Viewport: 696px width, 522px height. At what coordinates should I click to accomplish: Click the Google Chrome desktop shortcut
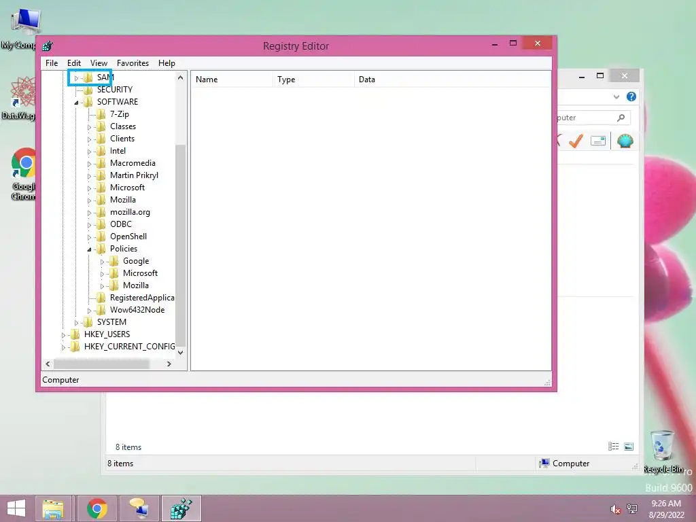pos(24,173)
